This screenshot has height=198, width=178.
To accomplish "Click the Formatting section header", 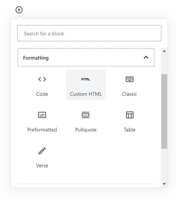I will coord(86,57).
